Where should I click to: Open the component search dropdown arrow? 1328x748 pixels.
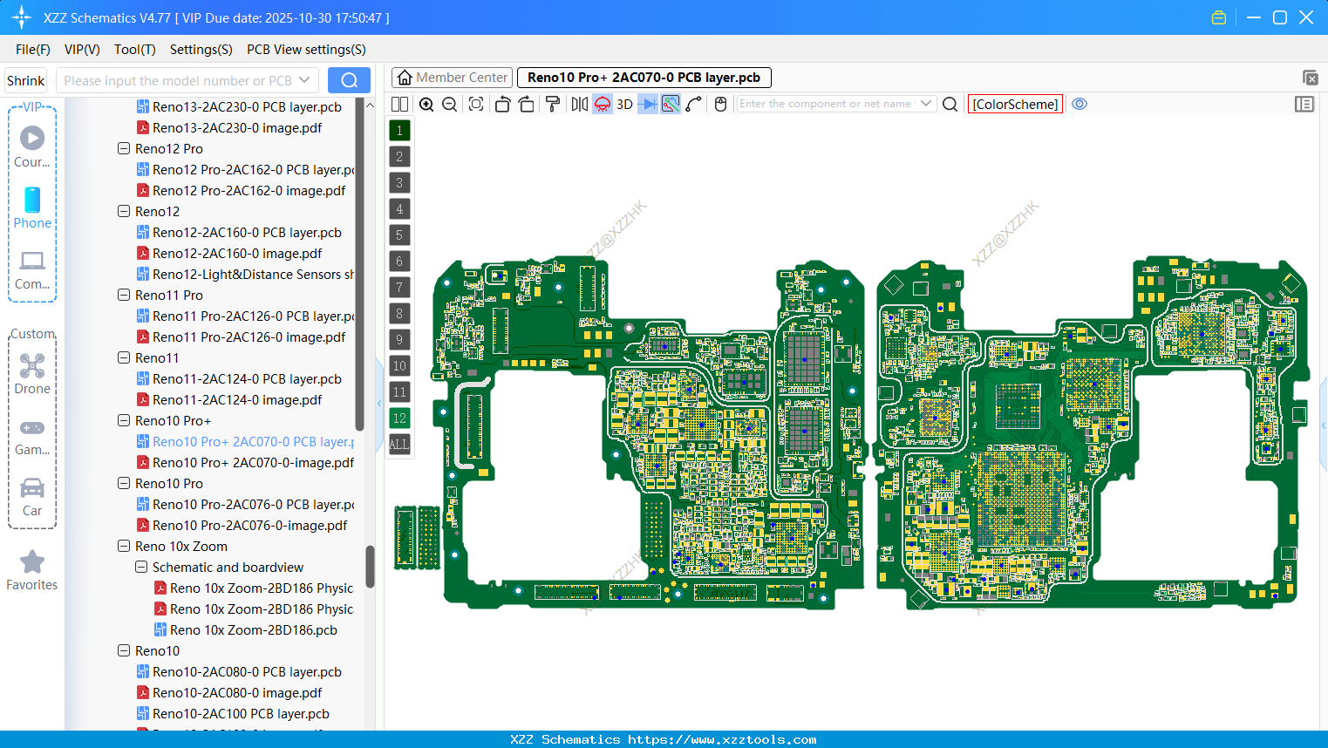pos(927,104)
